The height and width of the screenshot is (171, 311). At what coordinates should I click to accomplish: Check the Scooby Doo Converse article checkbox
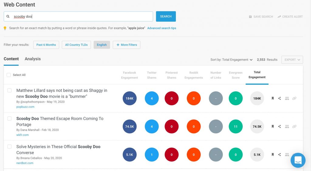[9, 147]
